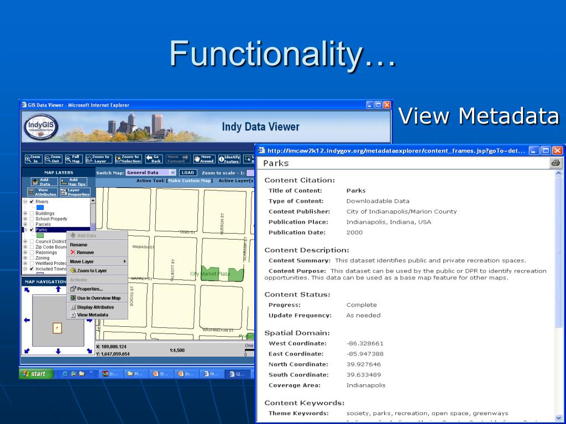This screenshot has height=424, width=566.
Task: Collapse the Parks layer tree node
Action: coord(25,230)
